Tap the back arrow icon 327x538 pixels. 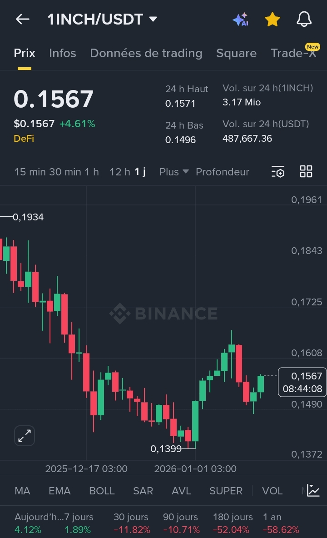23,19
